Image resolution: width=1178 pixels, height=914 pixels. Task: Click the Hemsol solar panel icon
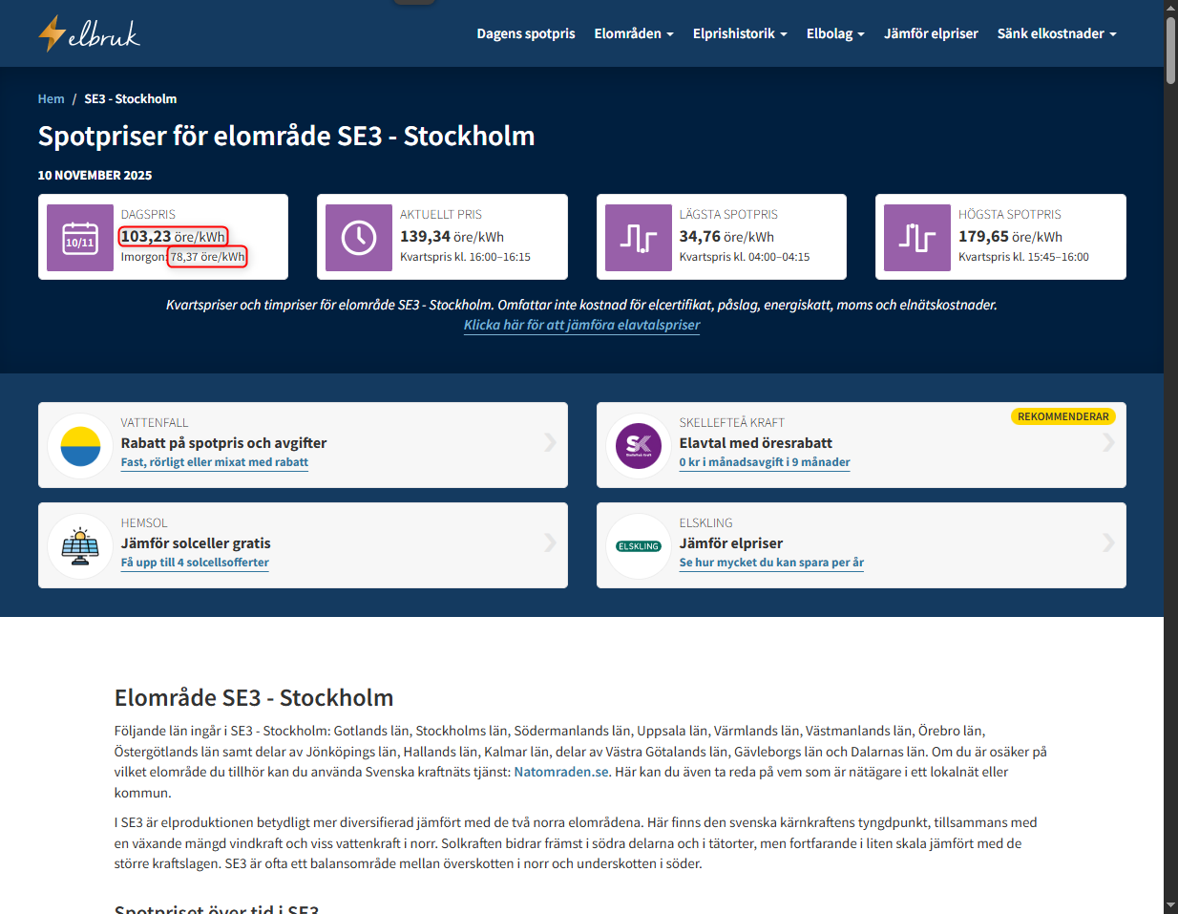coord(80,546)
